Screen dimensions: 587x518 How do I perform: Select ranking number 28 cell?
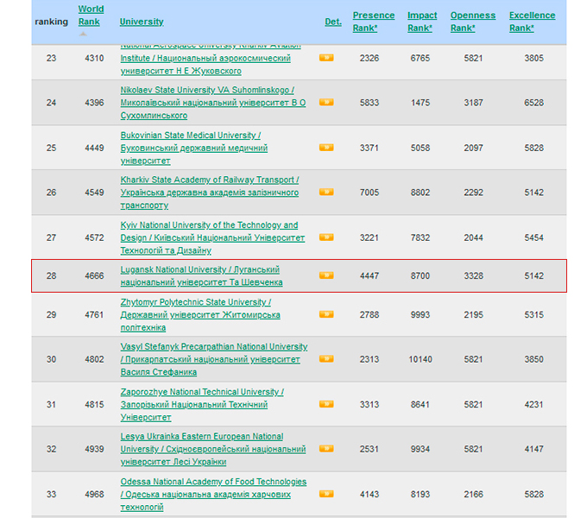click(x=51, y=276)
